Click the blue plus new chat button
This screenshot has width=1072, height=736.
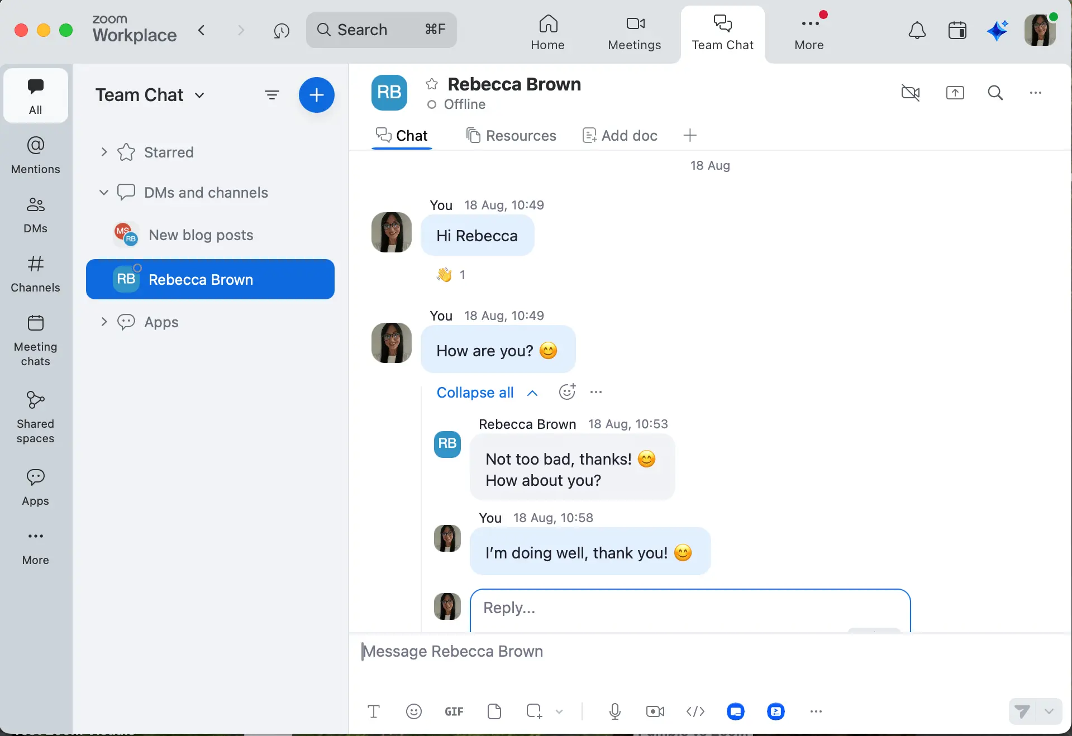pyautogui.click(x=317, y=95)
